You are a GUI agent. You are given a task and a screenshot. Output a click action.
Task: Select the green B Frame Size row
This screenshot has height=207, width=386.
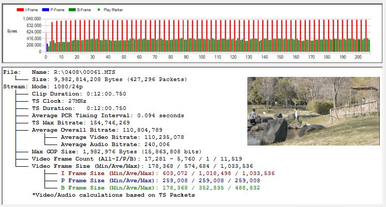pos(160,188)
